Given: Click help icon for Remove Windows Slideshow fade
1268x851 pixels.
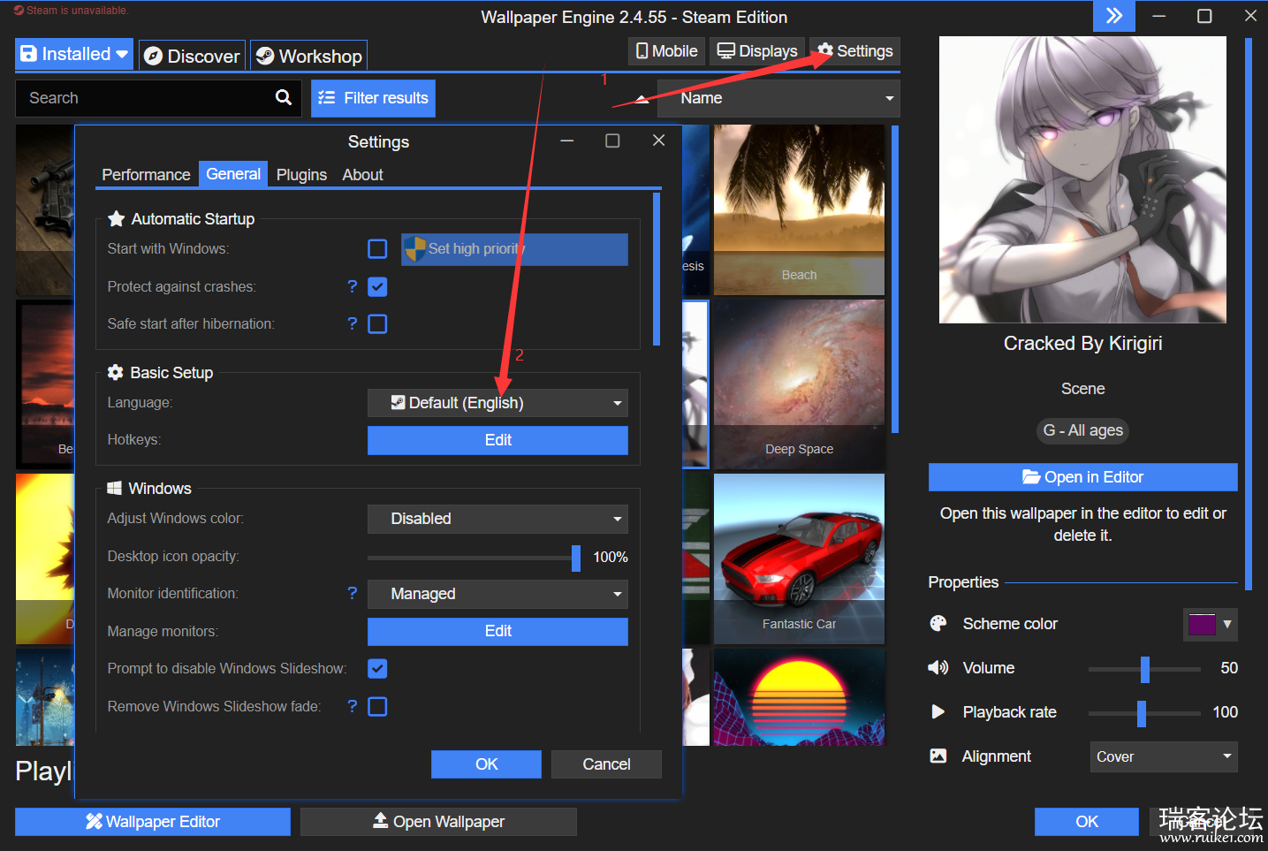Looking at the screenshot, I should 353,706.
